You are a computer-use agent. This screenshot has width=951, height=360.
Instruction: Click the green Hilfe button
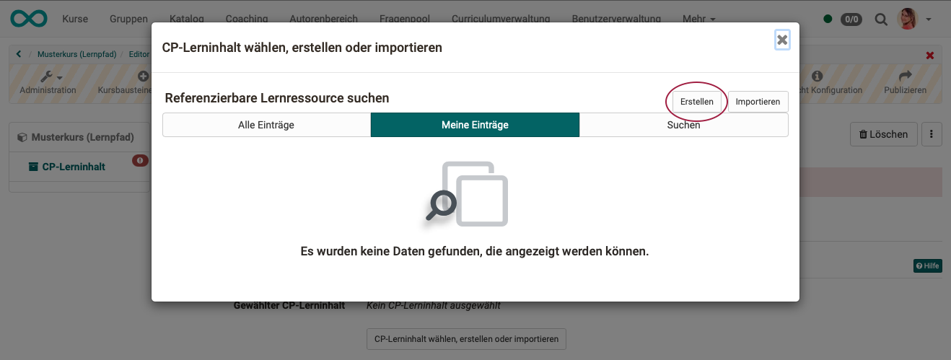point(927,266)
